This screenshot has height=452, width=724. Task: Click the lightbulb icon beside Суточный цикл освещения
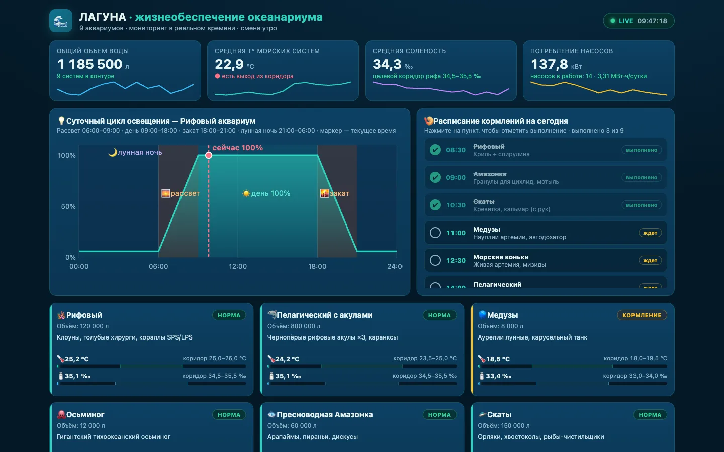click(x=61, y=121)
